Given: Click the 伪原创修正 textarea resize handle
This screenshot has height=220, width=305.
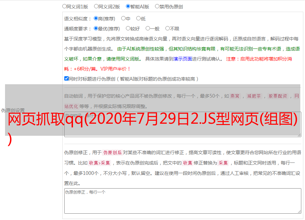Looking at the screenshot, I should 299,212.
